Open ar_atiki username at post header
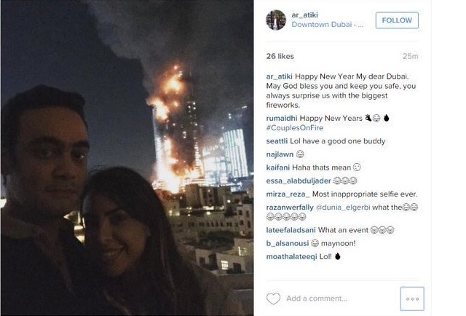 point(304,15)
